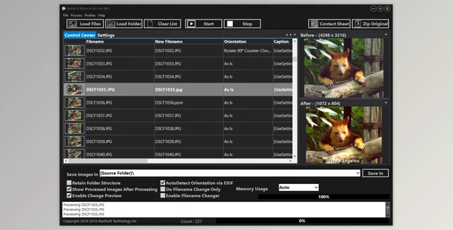
Task: Click log panel scroll up arrow
Action: pos(387,205)
